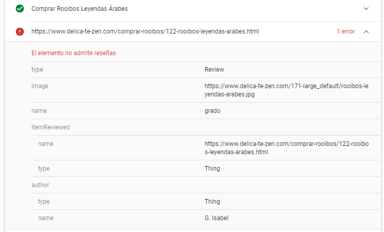Click the red error alert icon
Image resolution: width=384 pixels, height=232 pixels.
pos(20,31)
